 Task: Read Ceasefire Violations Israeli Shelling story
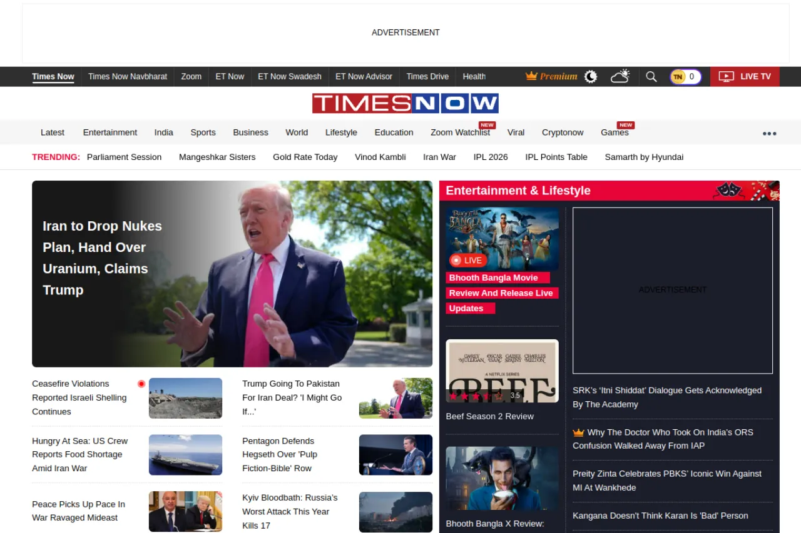(x=79, y=397)
